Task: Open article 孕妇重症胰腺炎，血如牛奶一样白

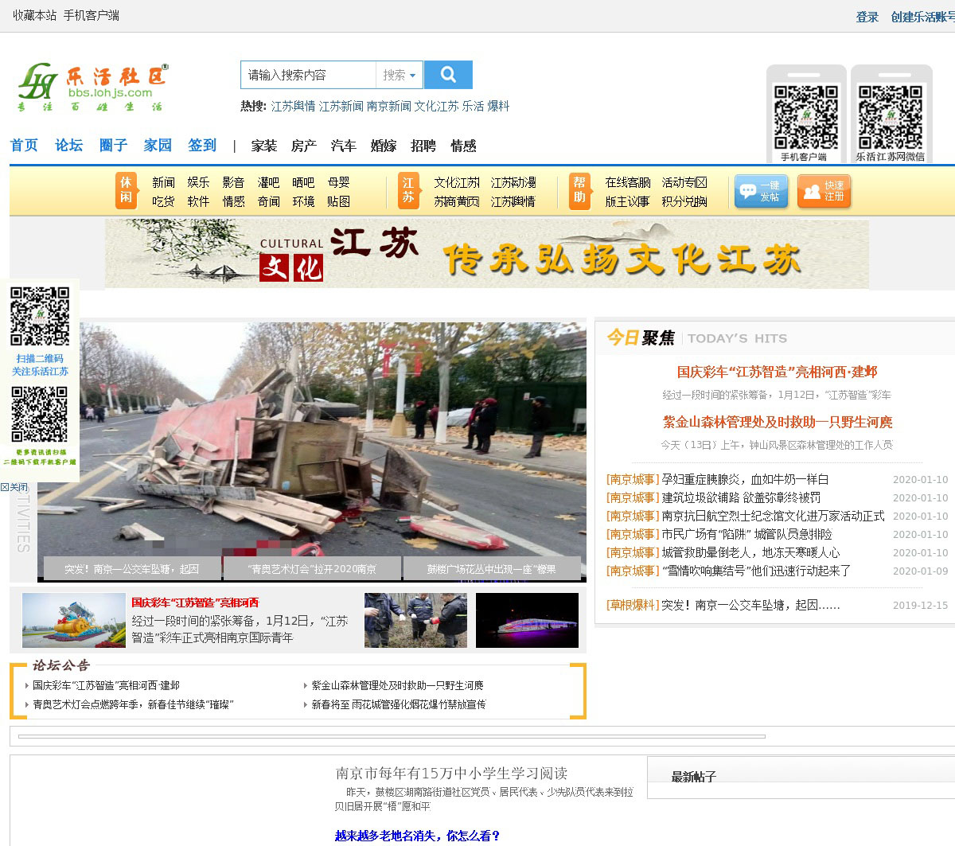Action: point(745,479)
